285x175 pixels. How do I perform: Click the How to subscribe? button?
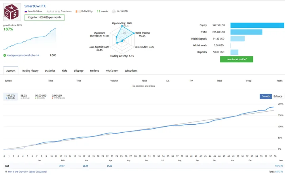(x=236, y=59)
